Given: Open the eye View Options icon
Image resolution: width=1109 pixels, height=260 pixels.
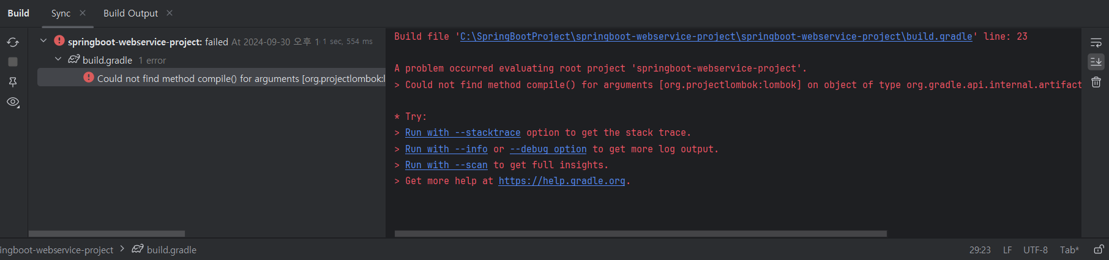Looking at the screenshot, I should tap(13, 102).
